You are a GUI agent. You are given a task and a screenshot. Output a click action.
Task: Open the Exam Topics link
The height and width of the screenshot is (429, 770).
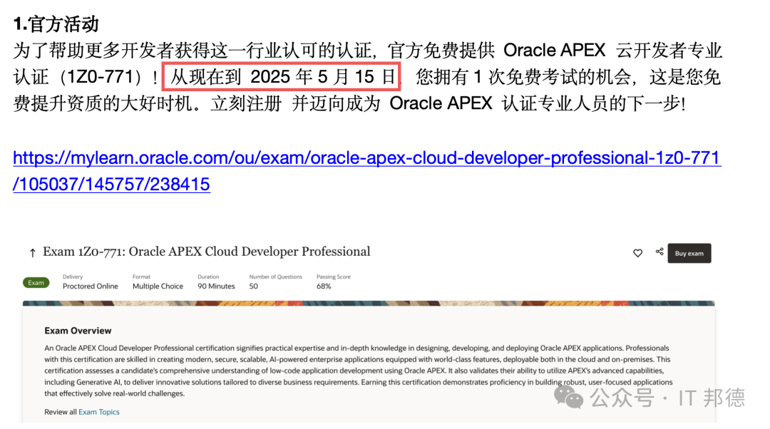coord(98,412)
